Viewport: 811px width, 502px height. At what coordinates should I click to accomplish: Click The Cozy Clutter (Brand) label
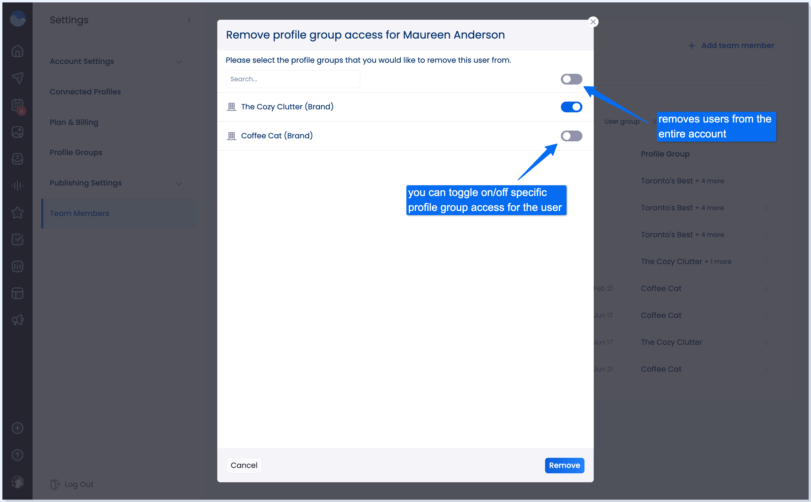[287, 107]
